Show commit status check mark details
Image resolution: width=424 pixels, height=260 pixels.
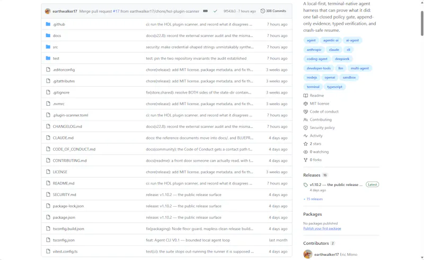215,11
